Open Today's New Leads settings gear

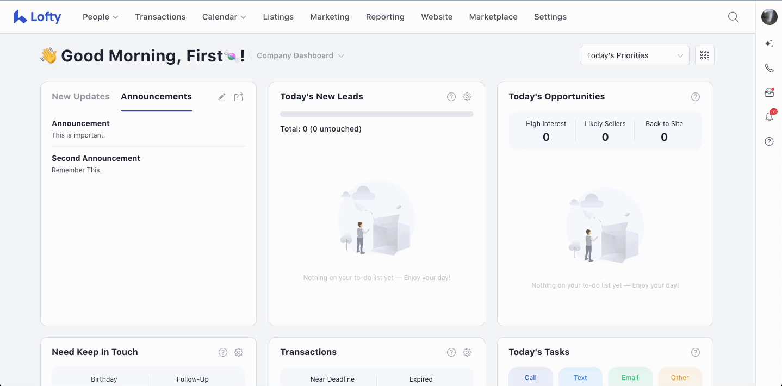pyautogui.click(x=467, y=97)
